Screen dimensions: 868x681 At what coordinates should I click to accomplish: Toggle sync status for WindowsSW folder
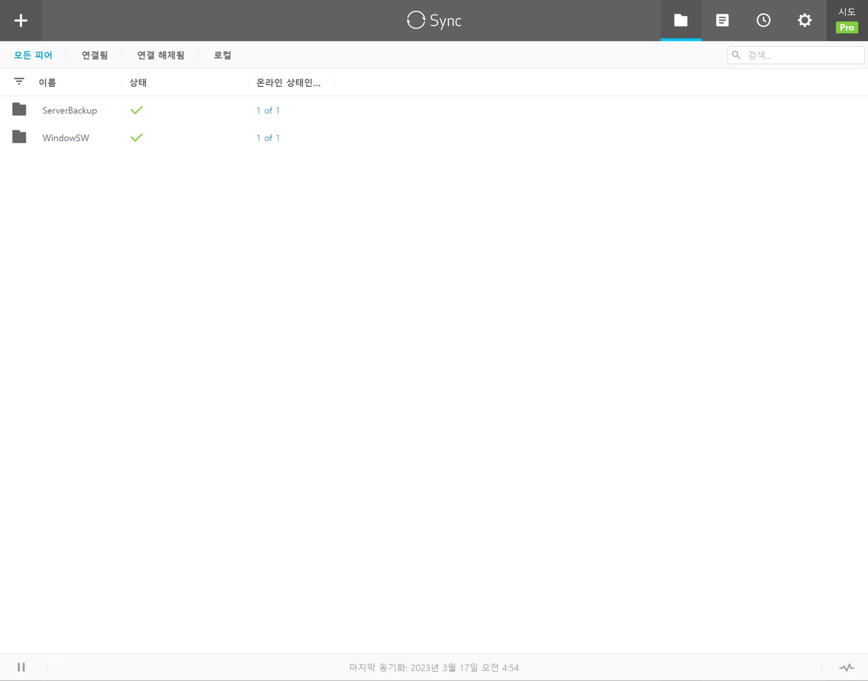[x=138, y=138]
